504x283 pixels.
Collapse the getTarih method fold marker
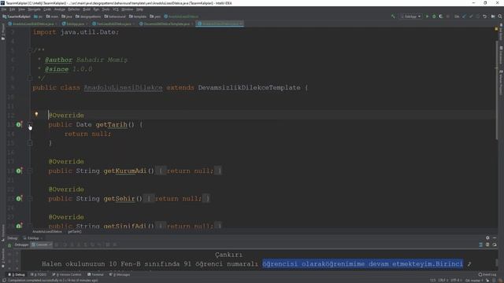click(x=30, y=124)
